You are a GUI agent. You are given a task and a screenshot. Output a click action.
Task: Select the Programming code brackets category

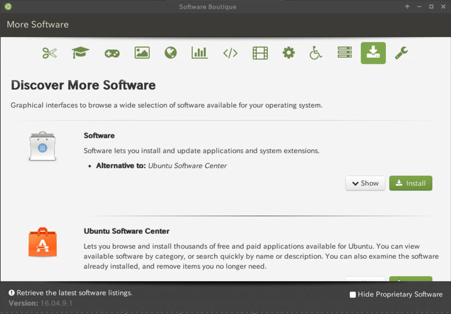click(x=230, y=53)
